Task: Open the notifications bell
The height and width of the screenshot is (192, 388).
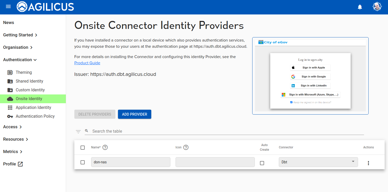Action: point(360,7)
